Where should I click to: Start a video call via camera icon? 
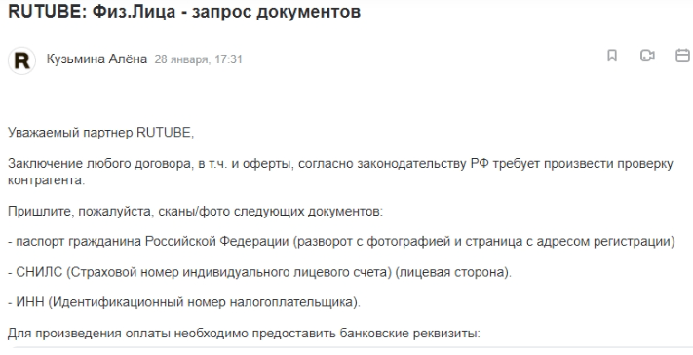click(647, 56)
